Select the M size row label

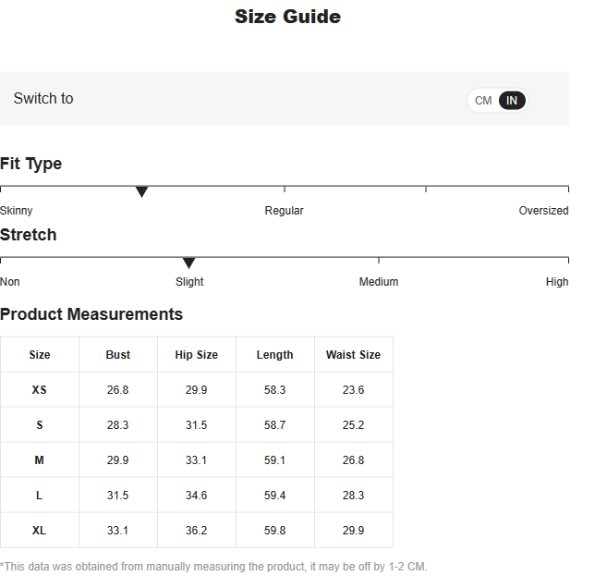pyautogui.click(x=40, y=460)
